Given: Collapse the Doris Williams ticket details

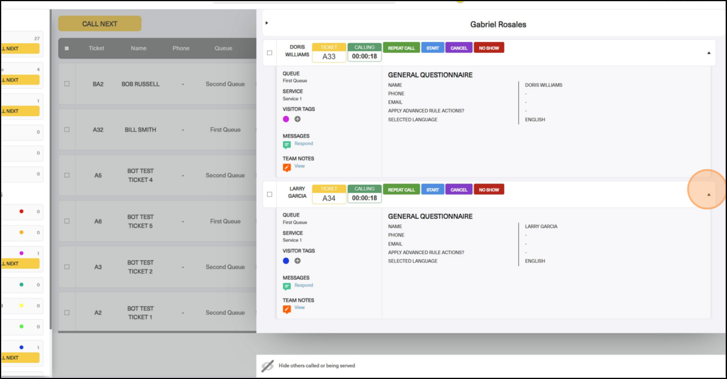Looking at the screenshot, I should click(x=709, y=53).
